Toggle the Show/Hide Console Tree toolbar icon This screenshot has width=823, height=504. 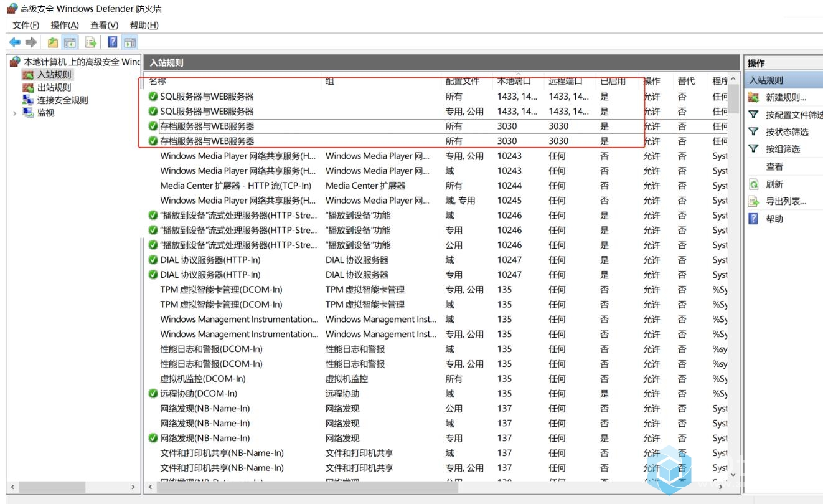tap(70, 42)
